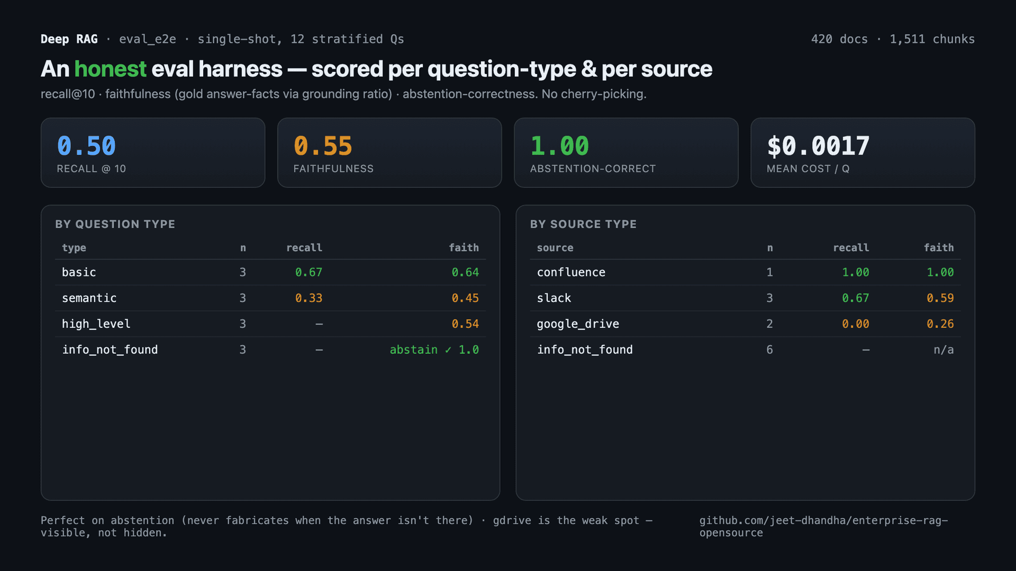Open the Abstention-Correct 1.00 card
Image resolution: width=1016 pixels, height=571 pixels.
[626, 152]
